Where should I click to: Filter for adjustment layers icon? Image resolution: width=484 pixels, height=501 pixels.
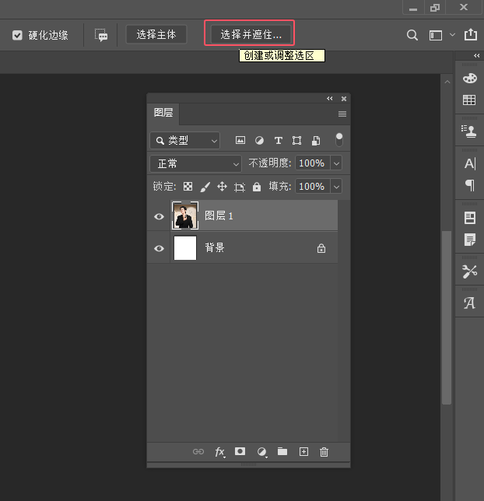point(259,140)
